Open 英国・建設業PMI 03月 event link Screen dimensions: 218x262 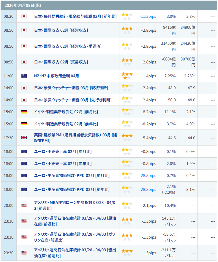point(75,138)
